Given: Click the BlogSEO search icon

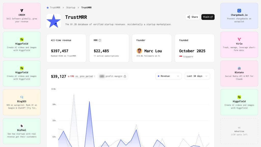Looking at the screenshot, I should click(22, 97).
